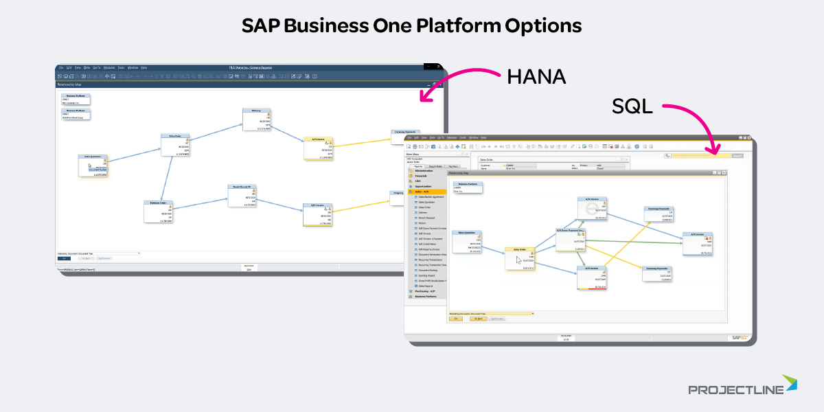Click the Filter Table toolbar icon
Image resolution: width=824 pixels, height=412 pixels.
(514, 146)
